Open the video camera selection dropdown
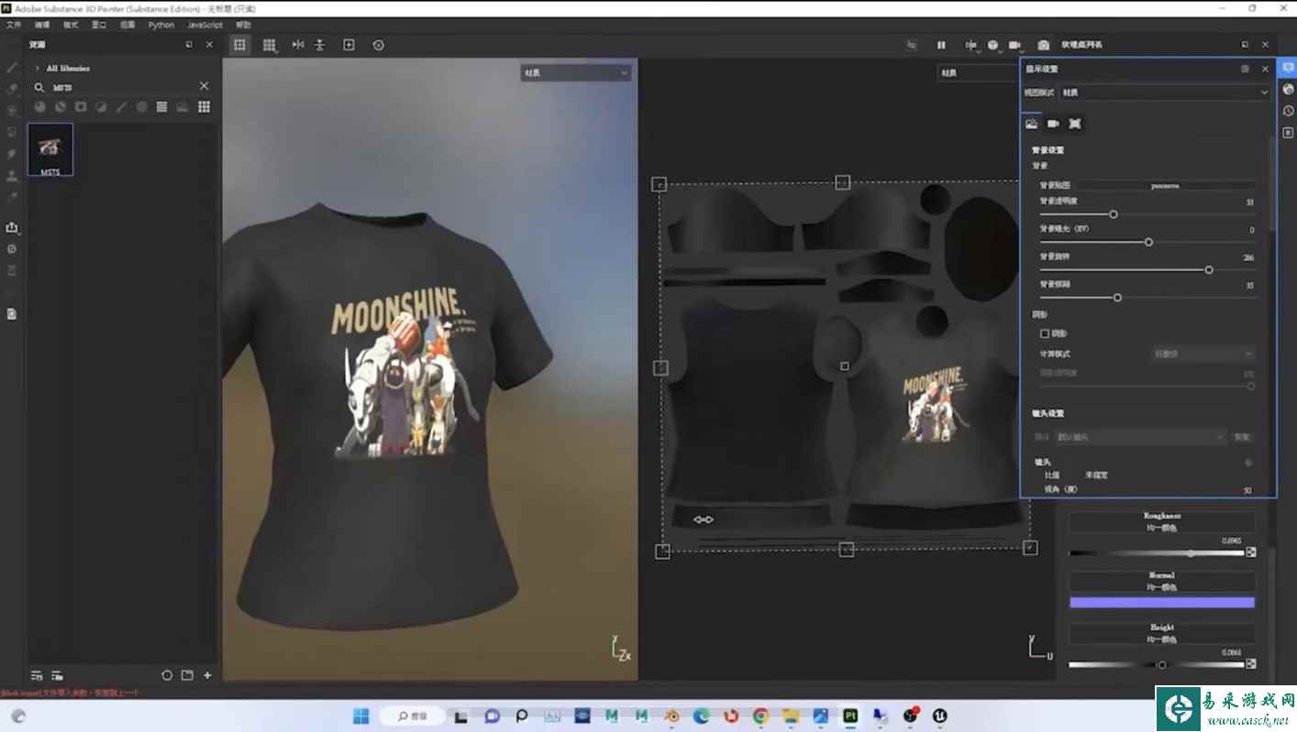1297x732 pixels. tap(1015, 44)
